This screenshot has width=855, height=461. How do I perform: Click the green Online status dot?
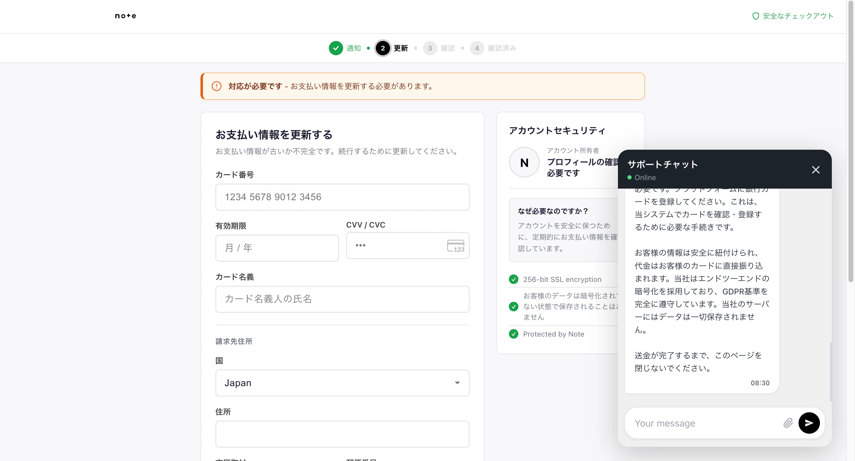click(629, 178)
